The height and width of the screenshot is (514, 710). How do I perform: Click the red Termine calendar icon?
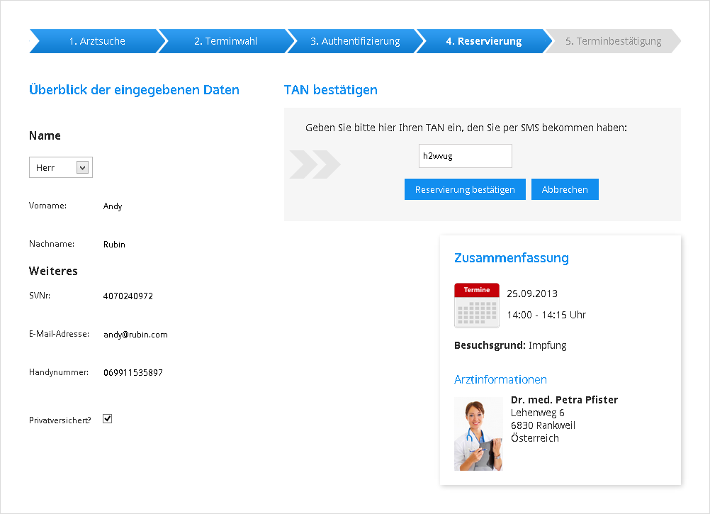(x=476, y=306)
